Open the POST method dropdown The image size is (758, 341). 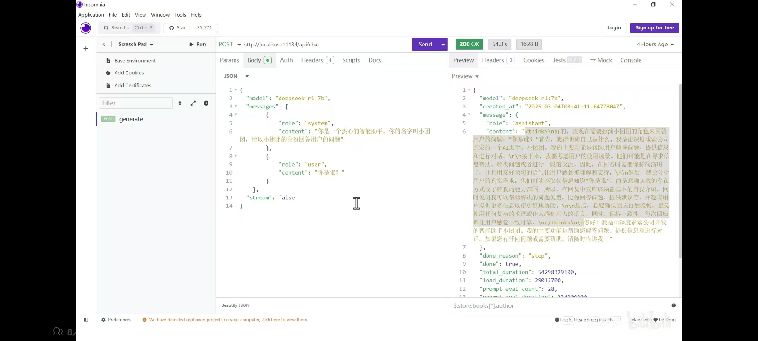tap(230, 45)
